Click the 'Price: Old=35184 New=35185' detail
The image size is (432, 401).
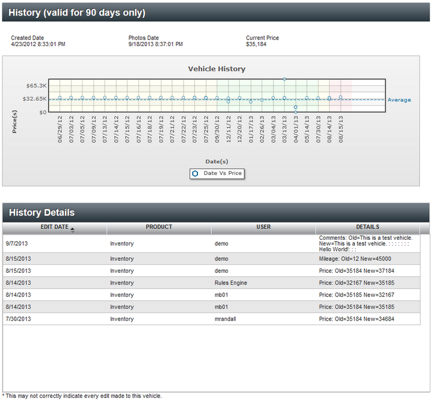click(357, 307)
